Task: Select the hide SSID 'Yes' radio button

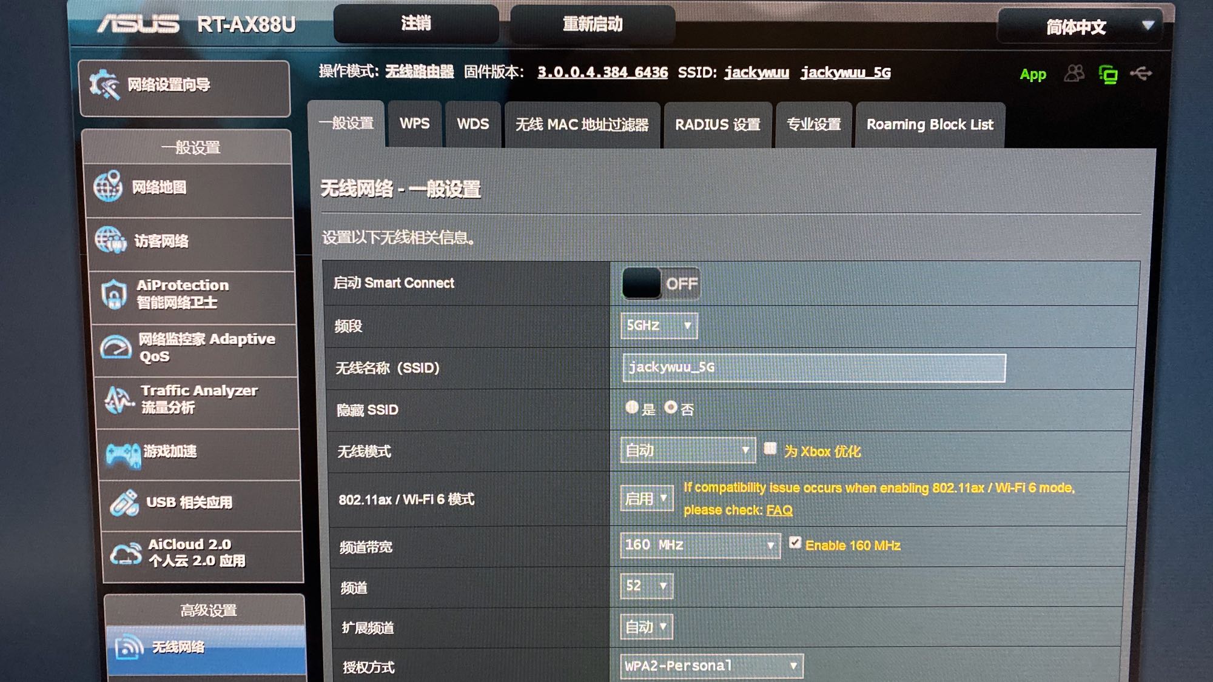Action: pyautogui.click(x=632, y=407)
